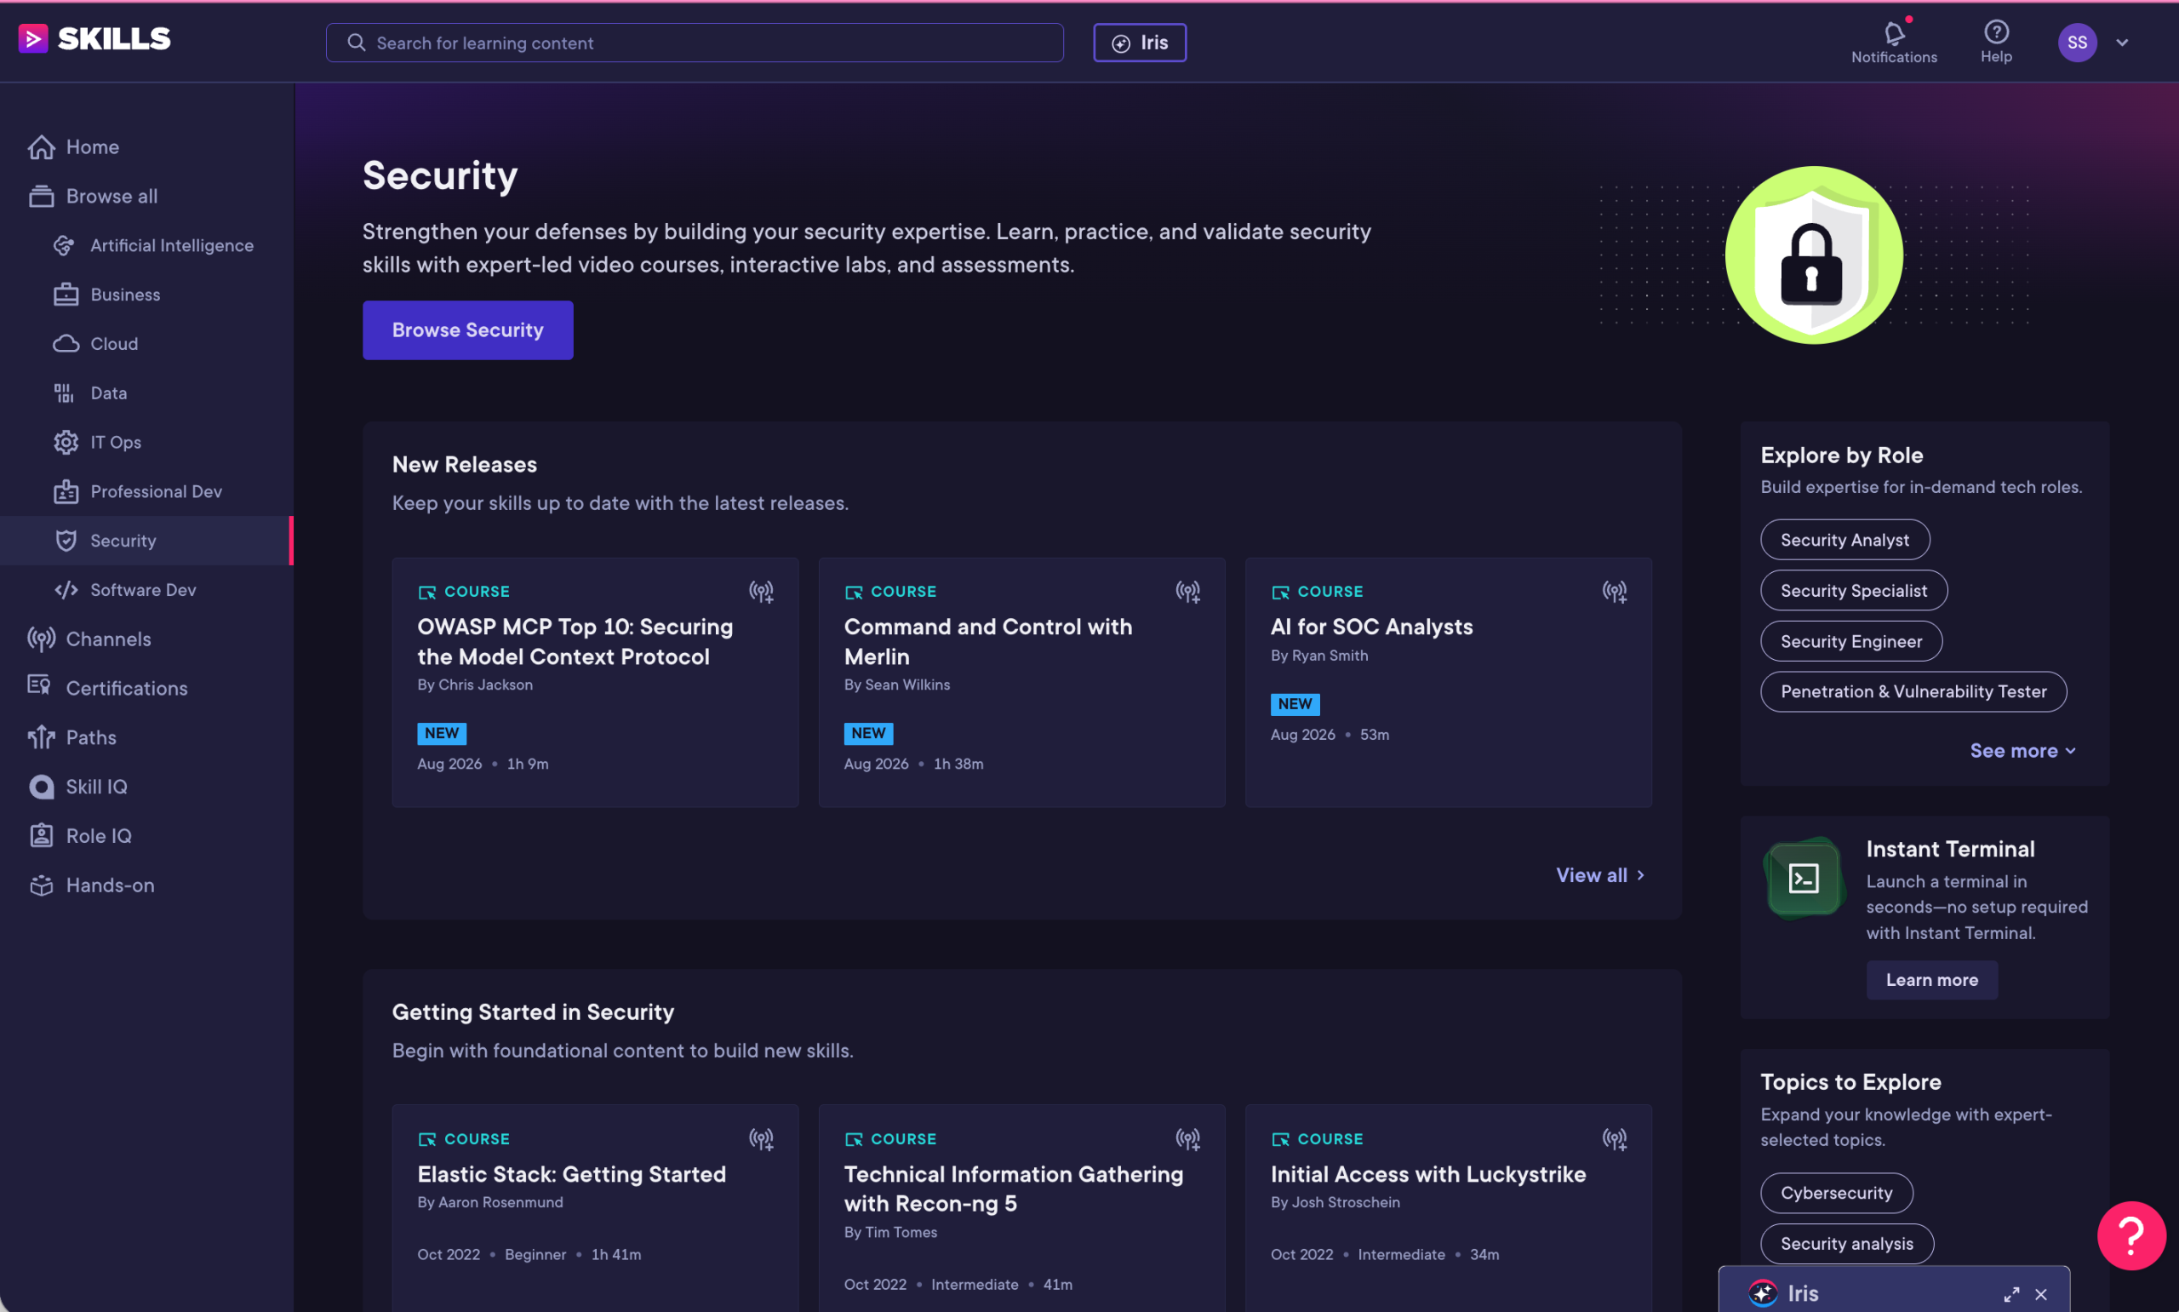
Task: Add Elastic Stack: Getting Started to channel
Action: coord(761,1138)
